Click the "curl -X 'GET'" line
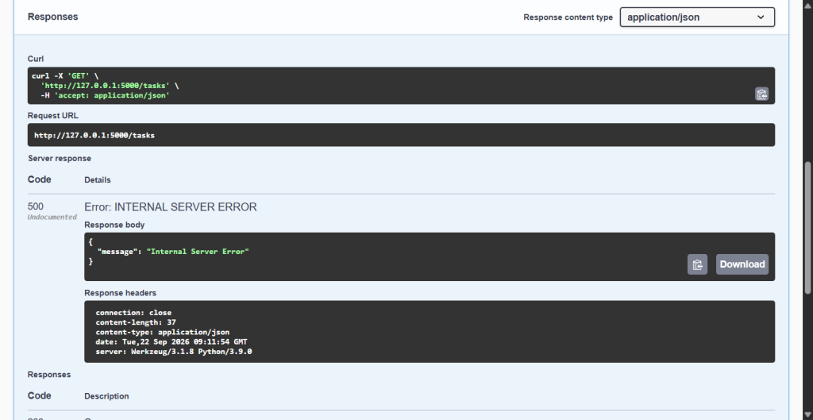This screenshot has height=420, width=813. [65, 75]
